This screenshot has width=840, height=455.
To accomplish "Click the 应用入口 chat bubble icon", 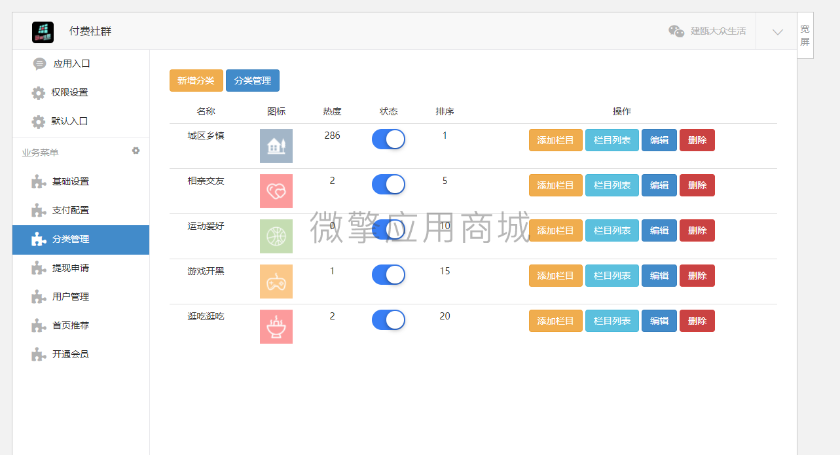I will (x=40, y=64).
